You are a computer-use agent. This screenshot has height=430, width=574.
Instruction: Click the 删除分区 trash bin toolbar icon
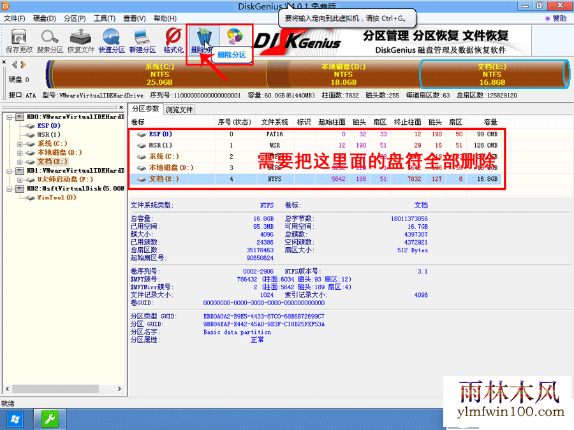(x=203, y=41)
